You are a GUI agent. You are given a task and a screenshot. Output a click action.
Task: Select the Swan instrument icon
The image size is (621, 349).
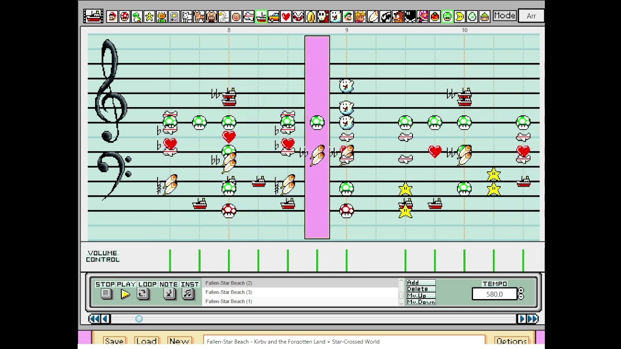click(x=224, y=16)
